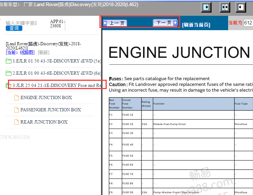
Task: Click the 当前：线路图 link
Action: pos(20,52)
